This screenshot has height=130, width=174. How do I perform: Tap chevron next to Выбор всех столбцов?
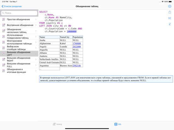(36, 48)
